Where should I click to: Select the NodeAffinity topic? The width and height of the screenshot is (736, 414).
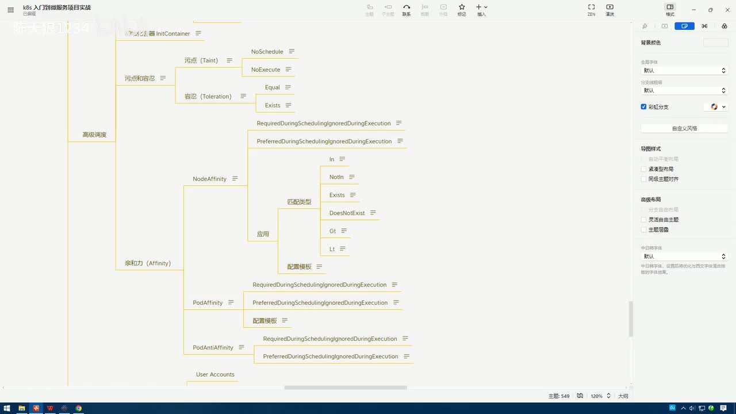(210, 179)
